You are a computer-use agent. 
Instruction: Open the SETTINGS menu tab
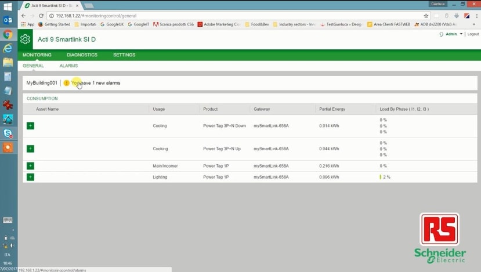pos(124,55)
